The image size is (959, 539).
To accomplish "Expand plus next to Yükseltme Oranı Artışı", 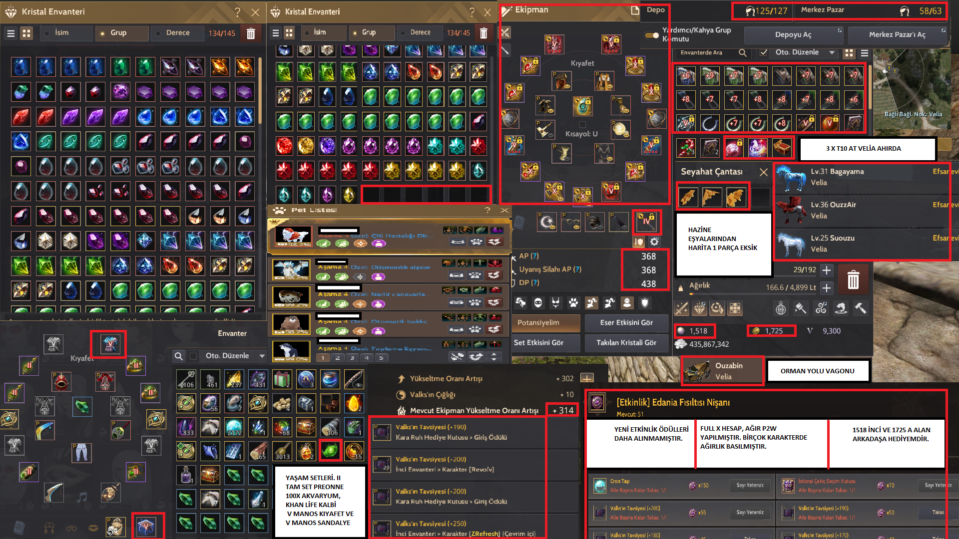I will (587, 378).
